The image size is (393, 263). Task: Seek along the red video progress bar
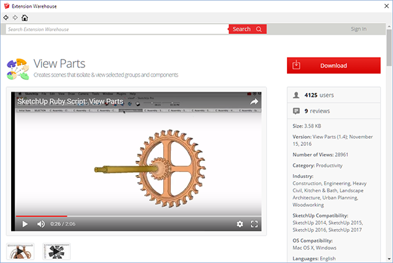(x=138, y=216)
